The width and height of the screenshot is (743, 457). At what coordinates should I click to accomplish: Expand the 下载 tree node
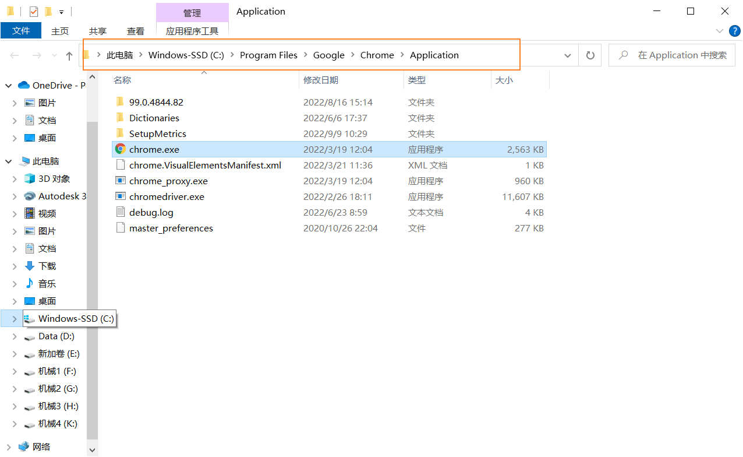[15, 266]
